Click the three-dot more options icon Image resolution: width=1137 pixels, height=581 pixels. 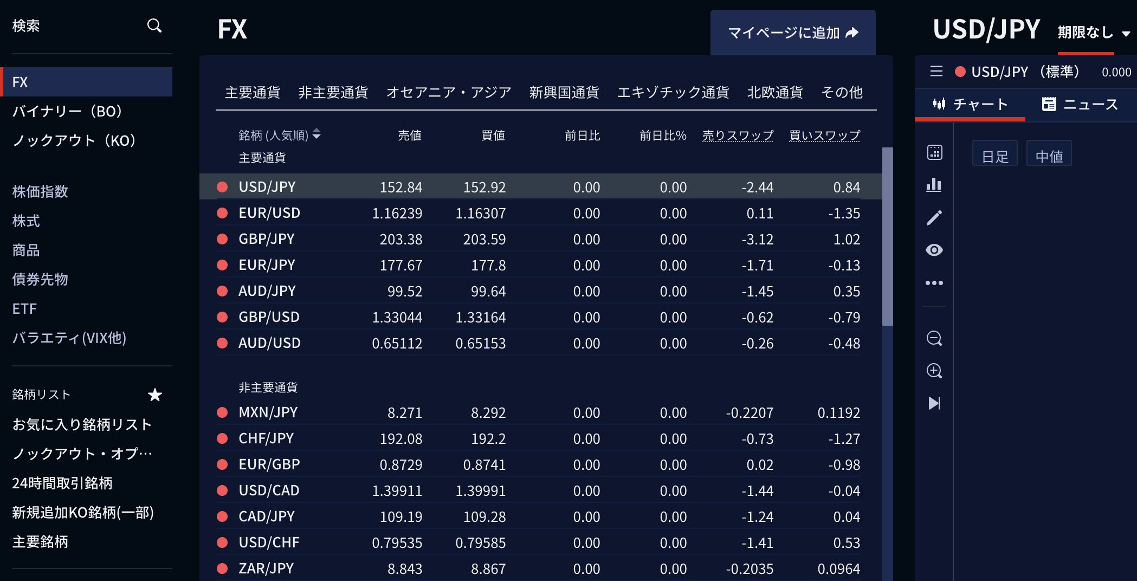(x=934, y=283)
